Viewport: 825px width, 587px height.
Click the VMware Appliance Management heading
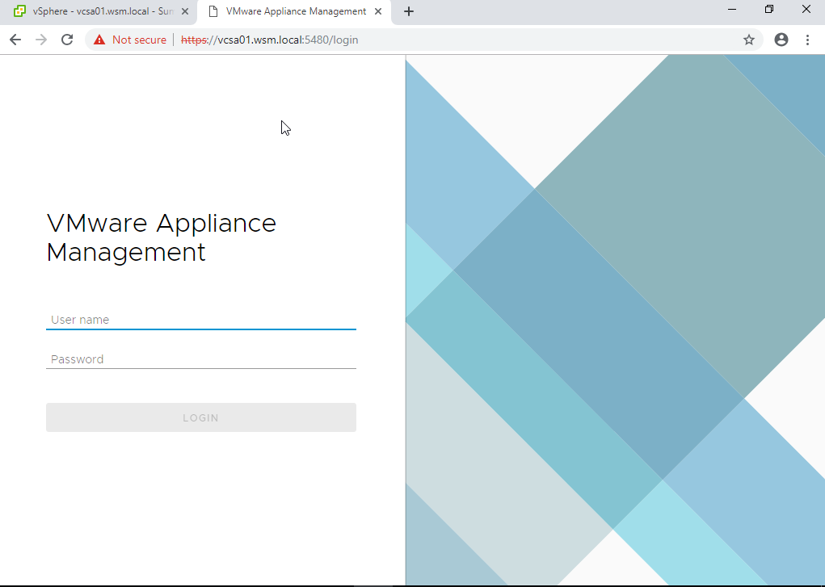tap(162, 237)
